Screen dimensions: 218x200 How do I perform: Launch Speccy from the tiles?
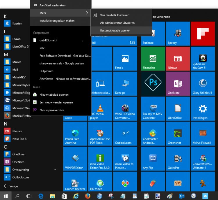click(x=178, y=34)
